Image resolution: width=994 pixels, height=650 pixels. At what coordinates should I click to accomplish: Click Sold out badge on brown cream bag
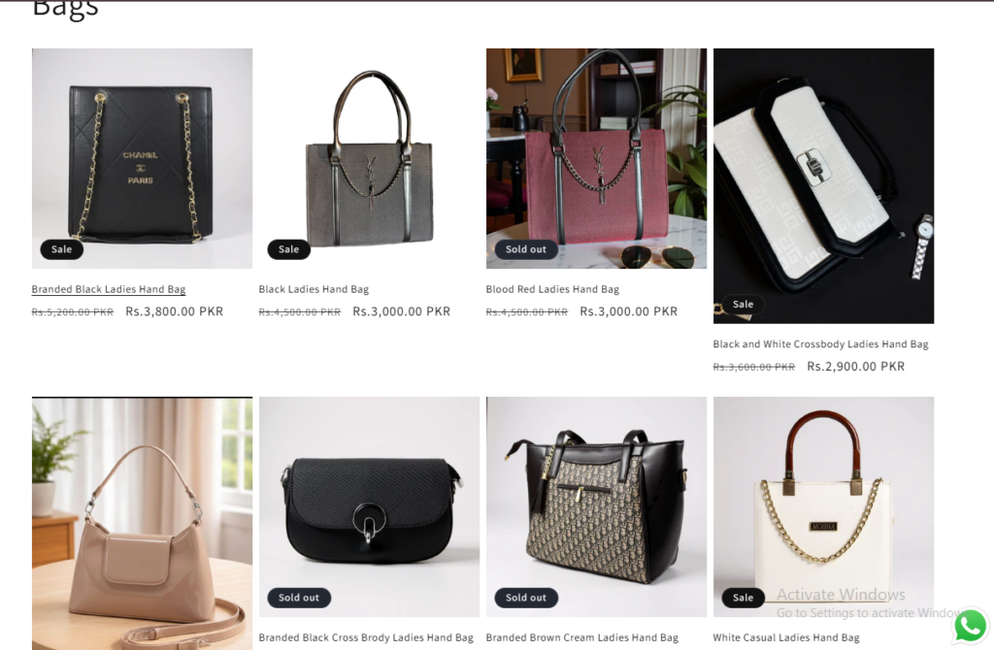[525, 598]
